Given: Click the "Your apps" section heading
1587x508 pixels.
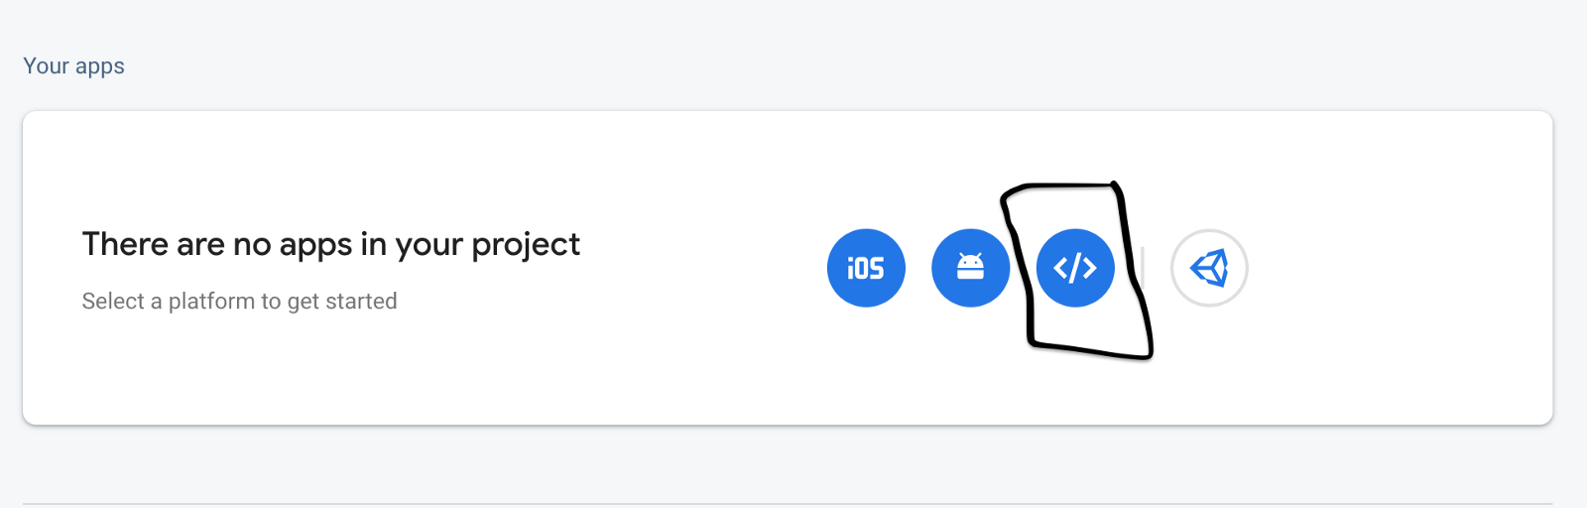Looking at the screenshot, I should [x=74, y=66].
